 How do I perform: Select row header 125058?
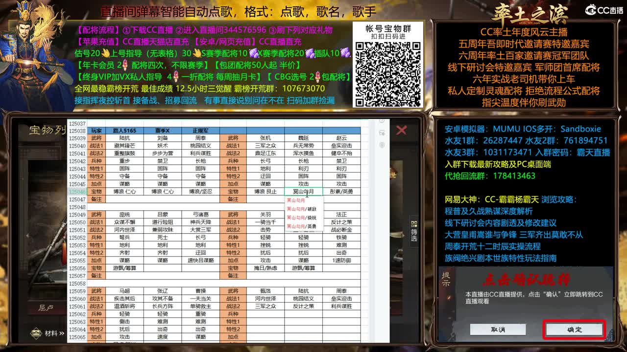[x=77, y=284]
